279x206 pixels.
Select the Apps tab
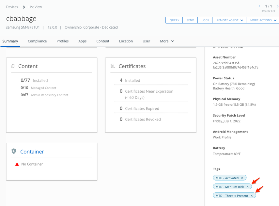pos(82,41)
